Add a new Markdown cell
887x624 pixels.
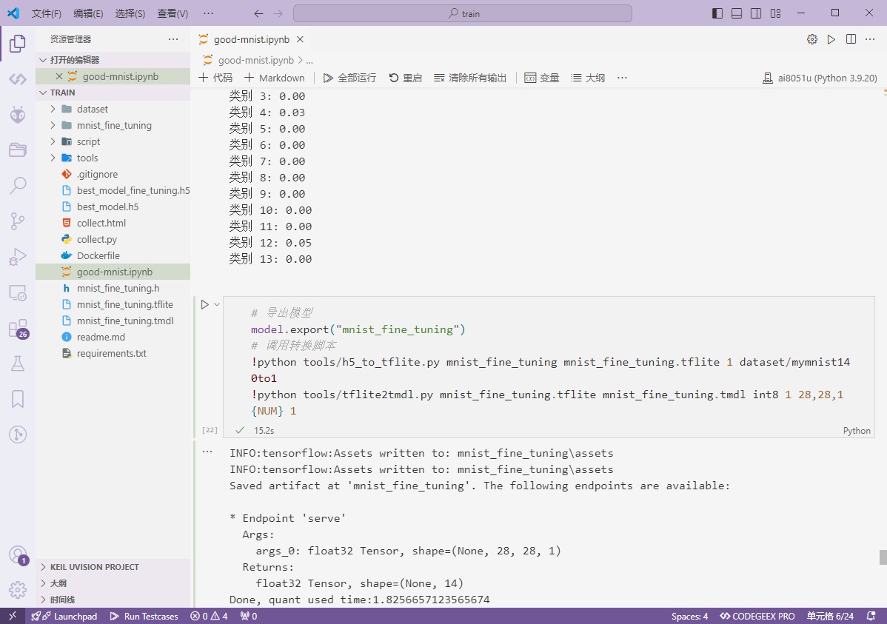(275, 78)
